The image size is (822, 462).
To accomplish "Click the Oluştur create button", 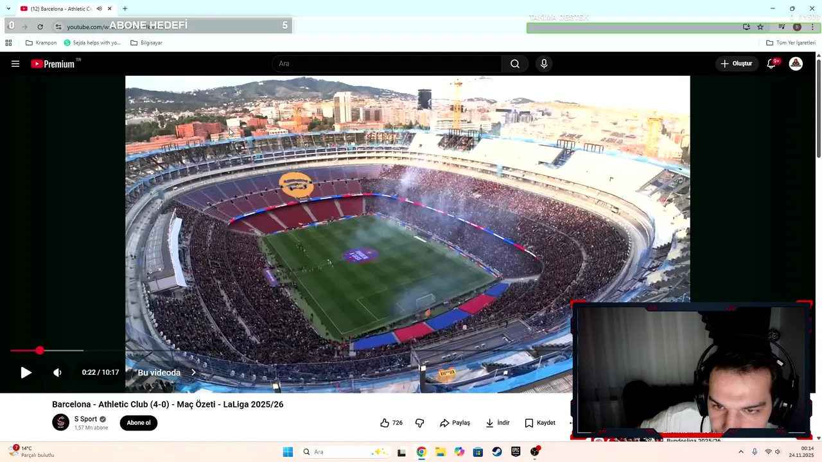I will (x=736, y=64).
